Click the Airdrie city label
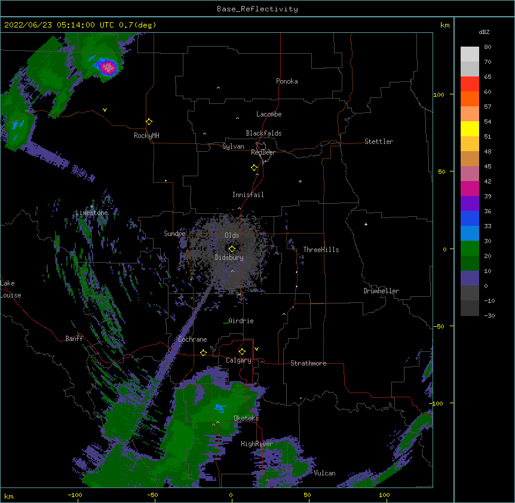This screenshot has width=515, height=503. [241, 321]
